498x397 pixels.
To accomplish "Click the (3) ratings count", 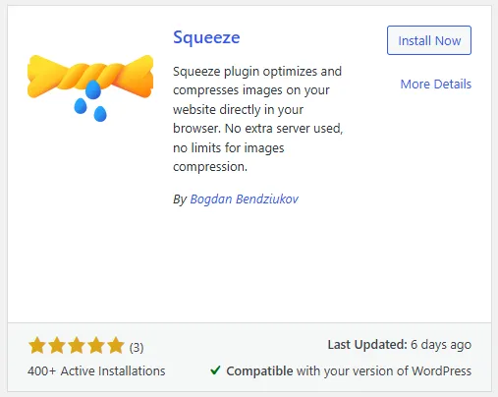I will 137,347.
